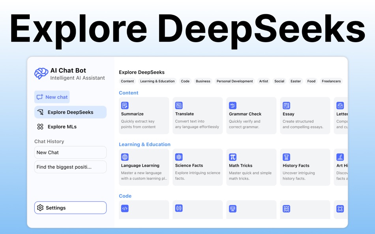
Task: Click the Letter card envelope icon
Action: click(x=340, y=105)
